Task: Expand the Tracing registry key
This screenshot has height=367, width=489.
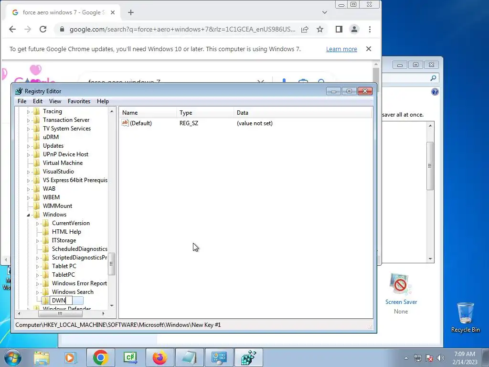Action: [28, 112]
